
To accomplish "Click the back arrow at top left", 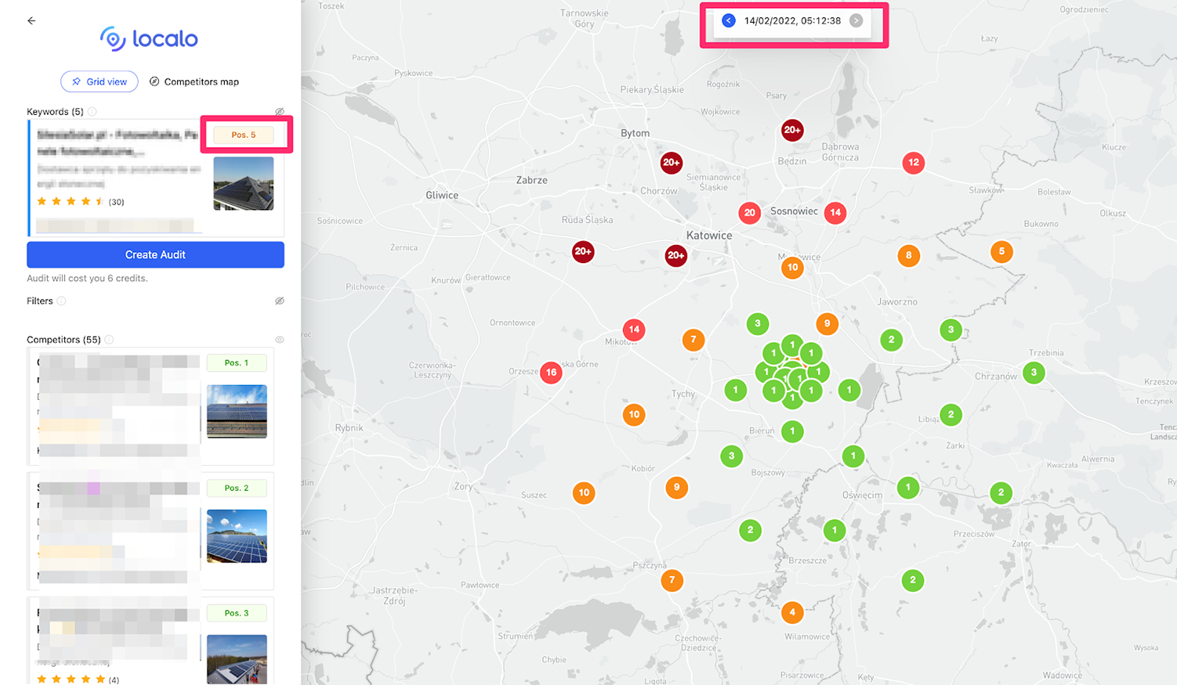I will coord(31,21).
